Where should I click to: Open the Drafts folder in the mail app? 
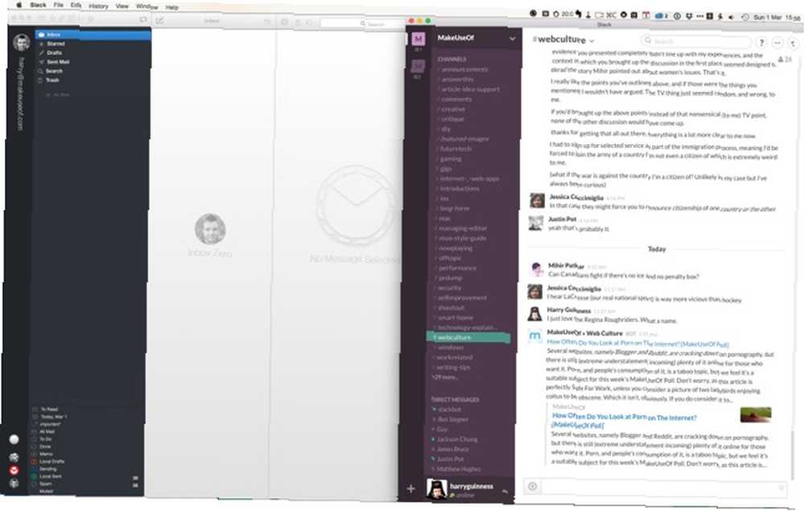(x=54, y=53)
